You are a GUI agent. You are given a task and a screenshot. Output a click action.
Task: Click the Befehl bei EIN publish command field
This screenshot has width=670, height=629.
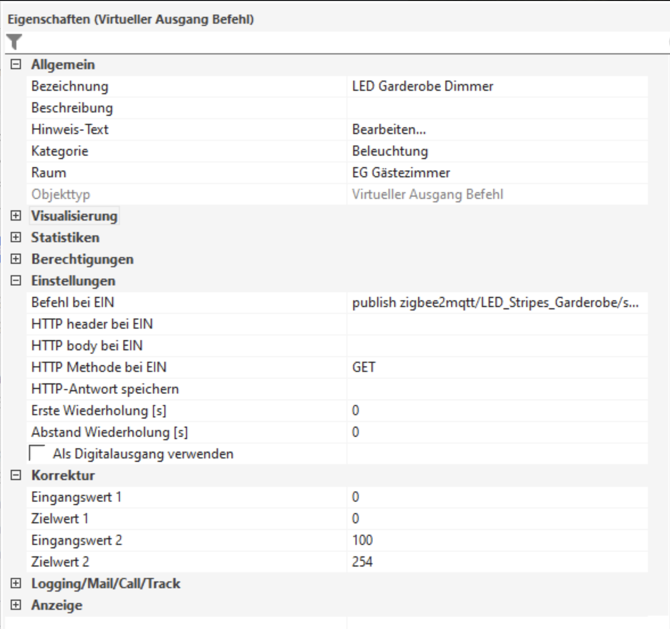496,303
